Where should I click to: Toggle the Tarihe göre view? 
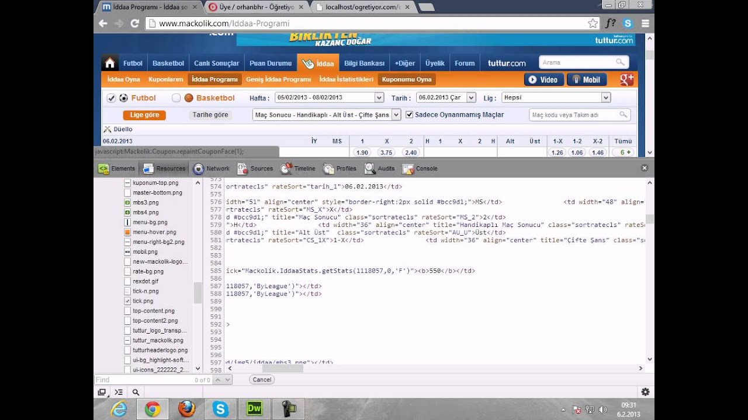click(x=210, y=115)
